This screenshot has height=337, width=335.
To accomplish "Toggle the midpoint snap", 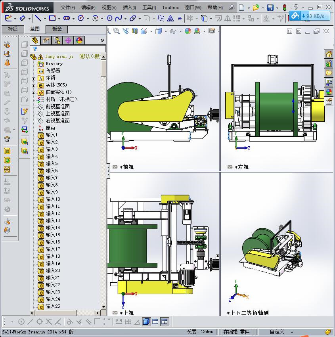I will click(30, 322).
